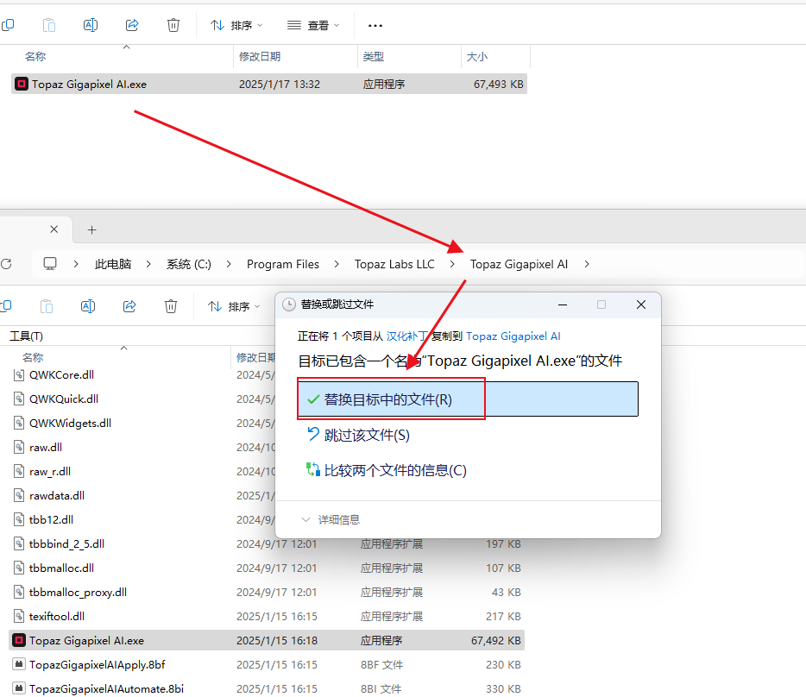Sort by 名称 column in upper window
Image resolution: width=806 pixels, height=697 pixels.
(35, 57)
